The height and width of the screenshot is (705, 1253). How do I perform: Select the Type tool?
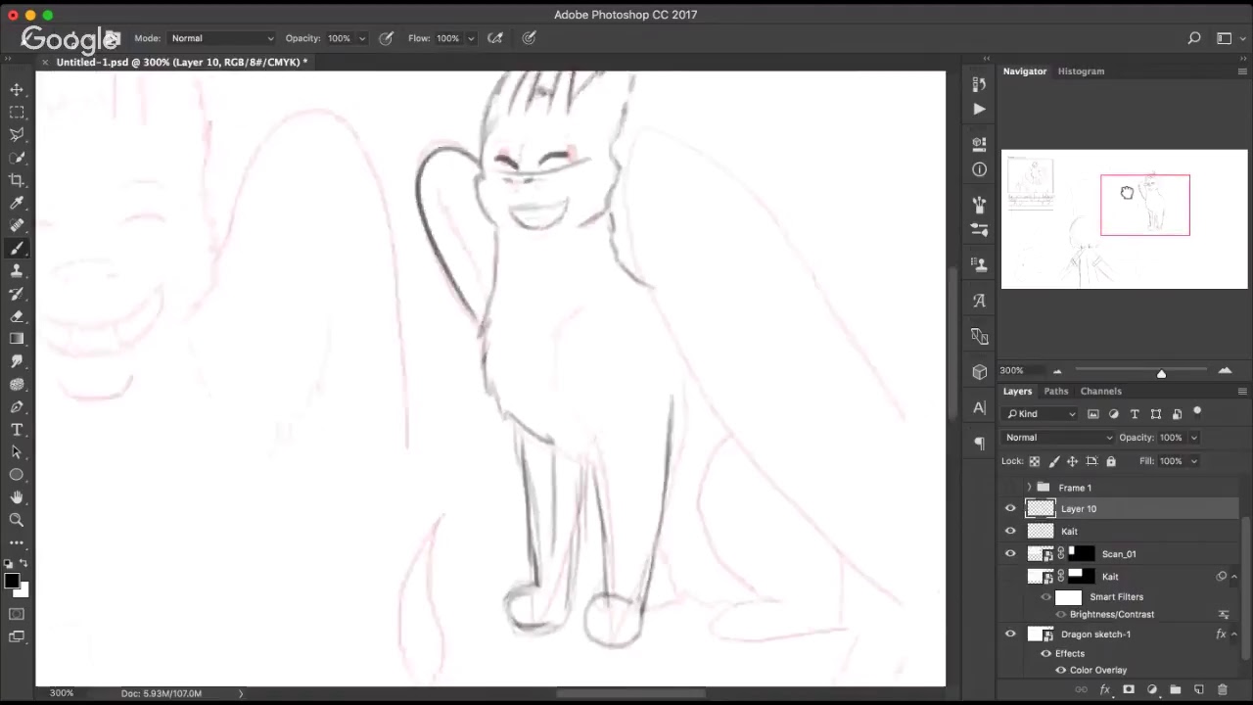point(17,429)
